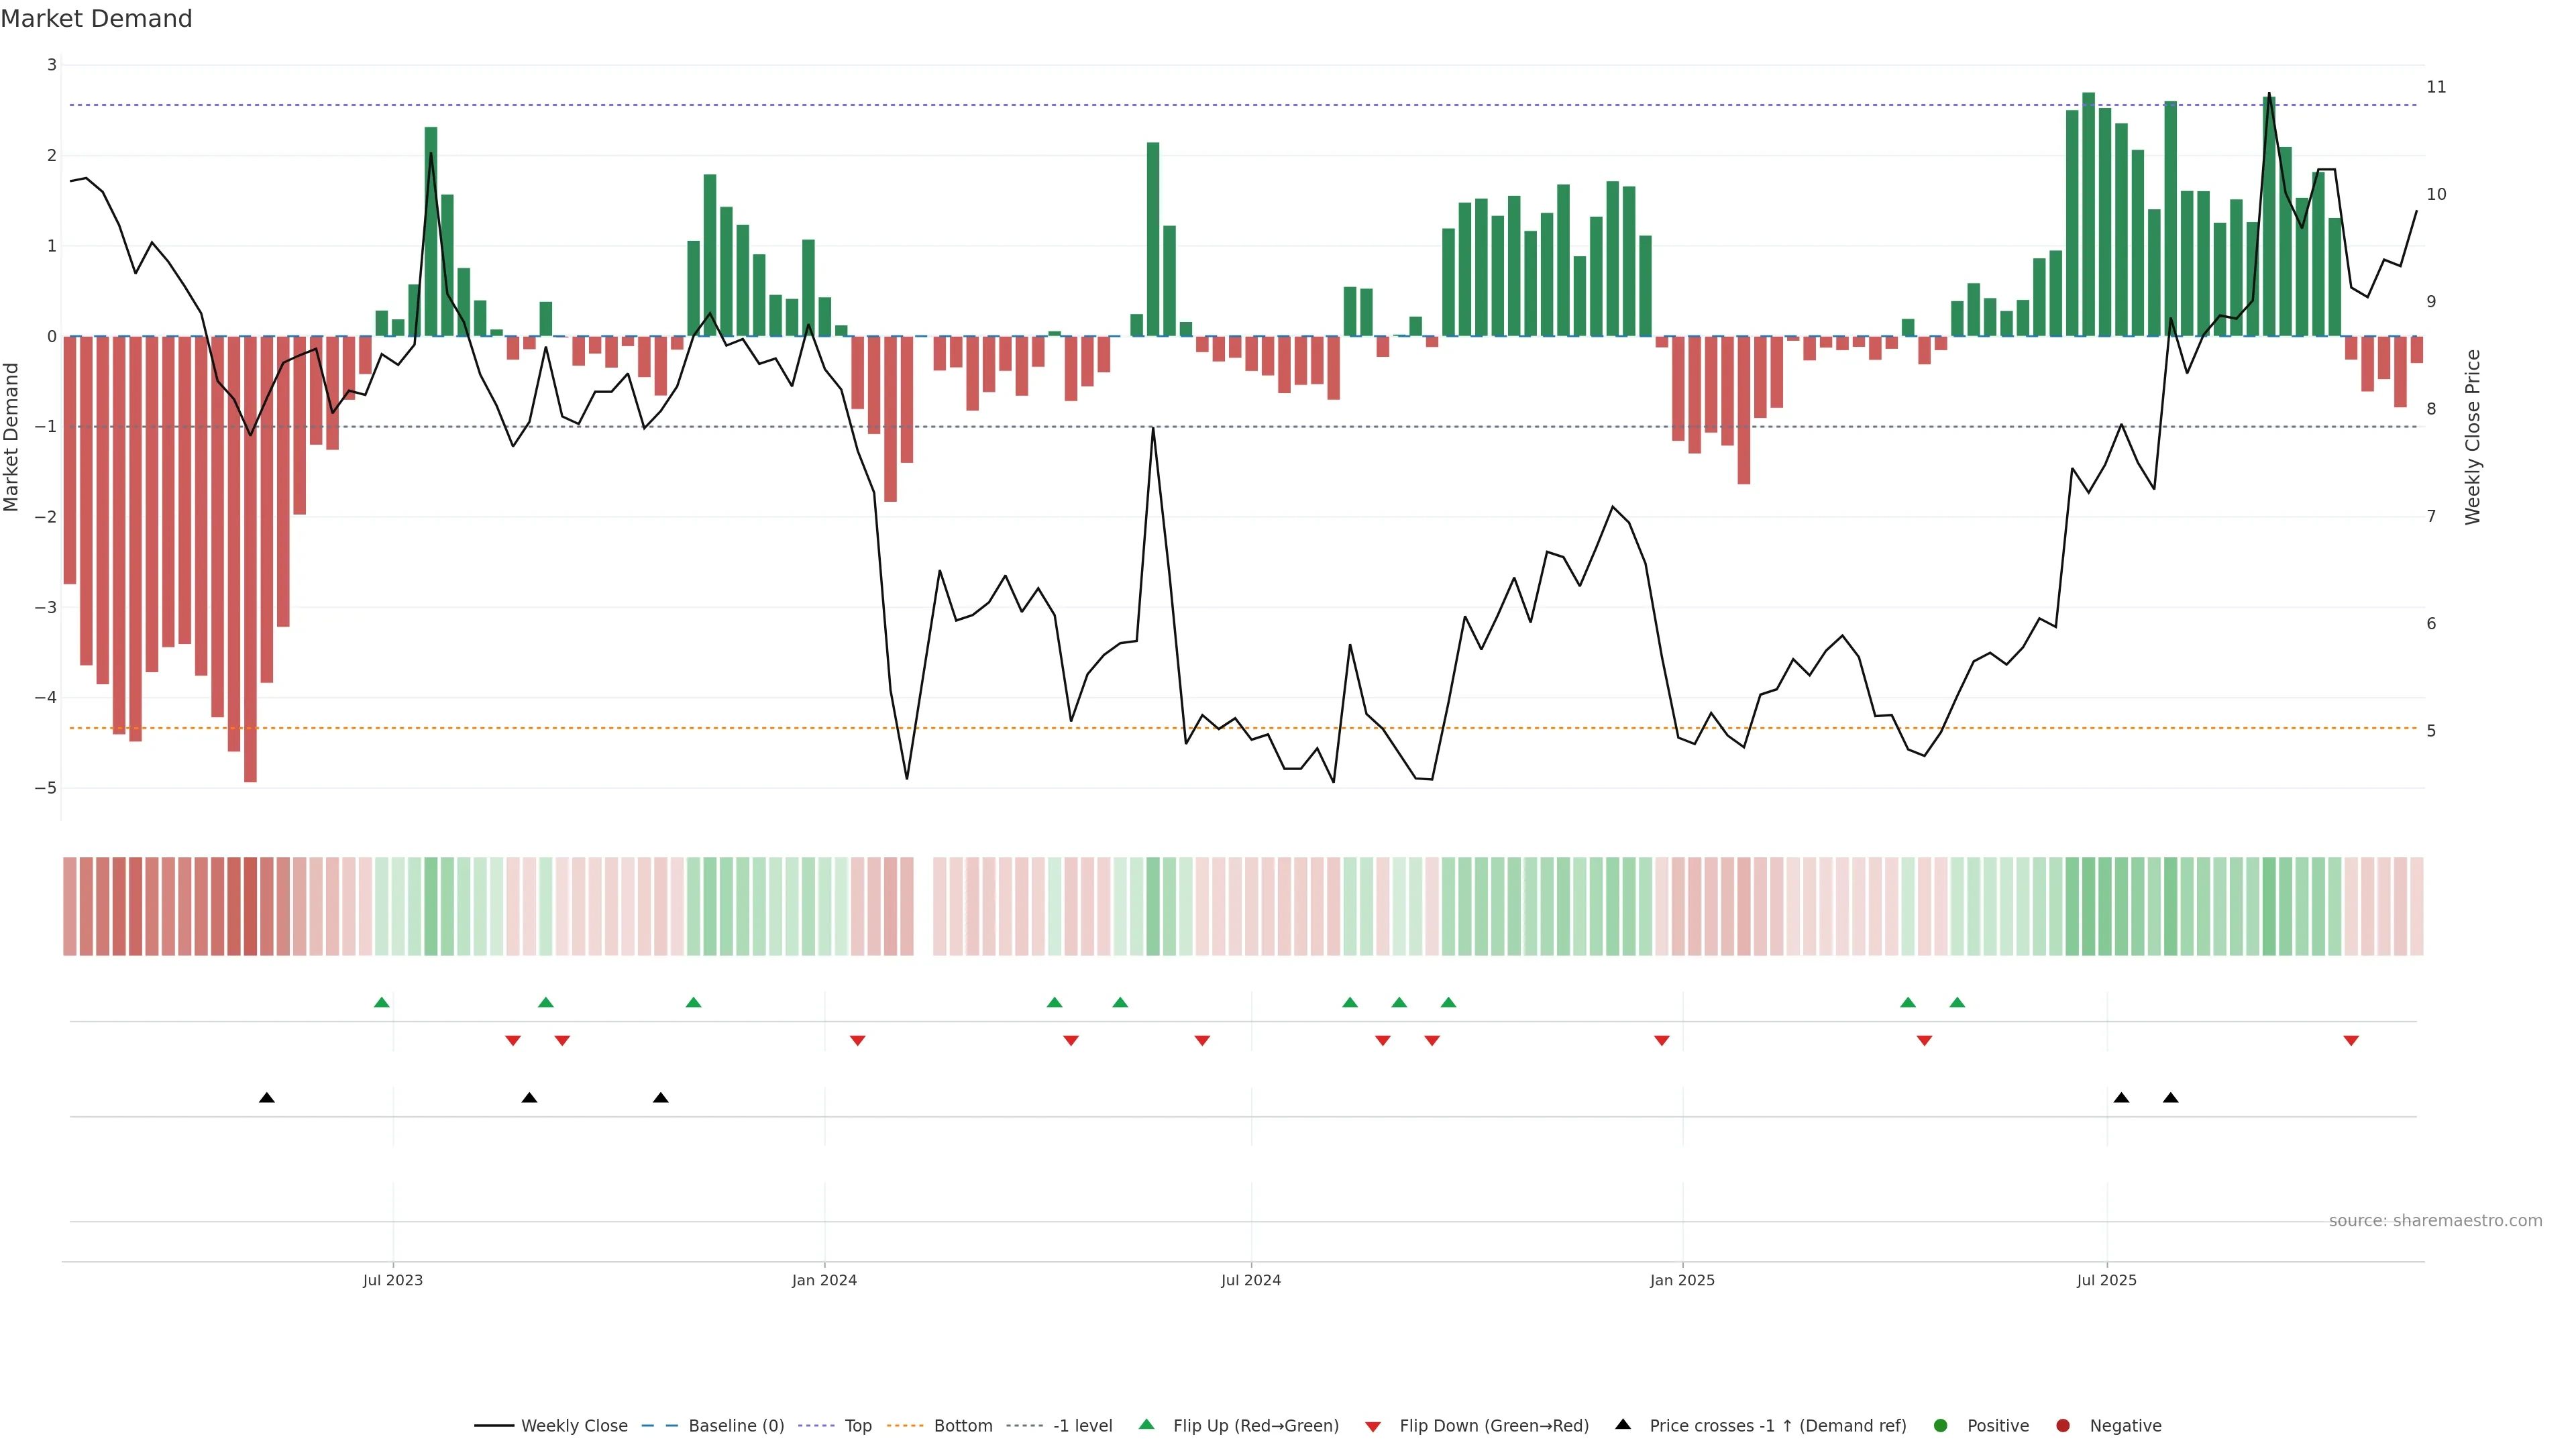Click Flip Down red triangle legend icon

(1373, 1427)
